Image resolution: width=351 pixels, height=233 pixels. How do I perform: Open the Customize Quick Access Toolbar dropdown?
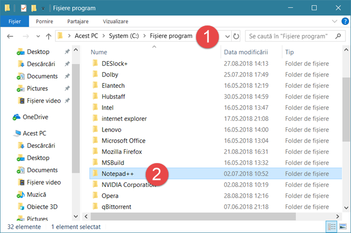click(x=43, y=9)
